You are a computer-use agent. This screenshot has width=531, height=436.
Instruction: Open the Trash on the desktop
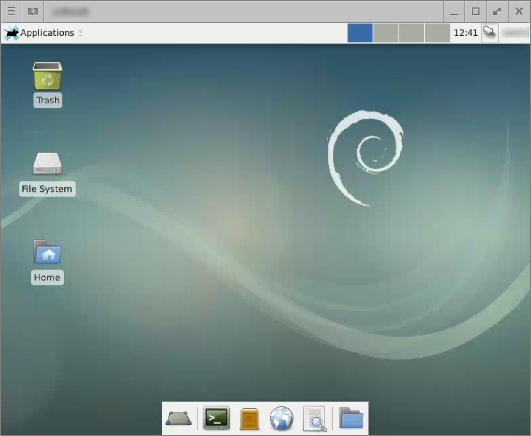[47, 76]
